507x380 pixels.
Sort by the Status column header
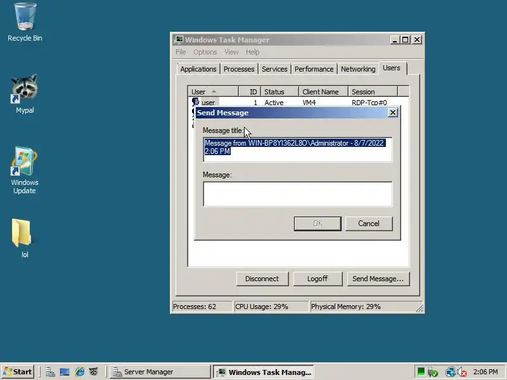point(279,92)
